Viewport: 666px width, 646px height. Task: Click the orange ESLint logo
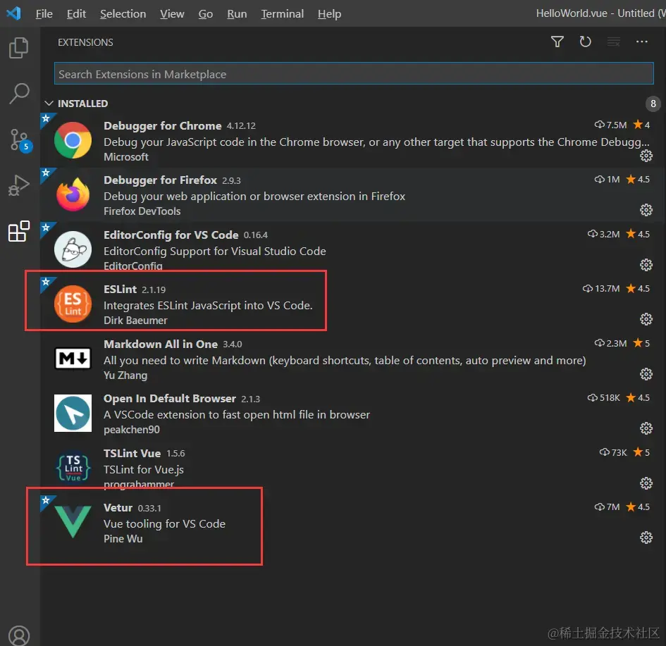73,304
